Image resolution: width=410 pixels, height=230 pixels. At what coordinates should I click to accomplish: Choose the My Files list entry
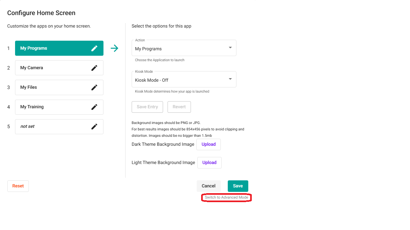51,87
